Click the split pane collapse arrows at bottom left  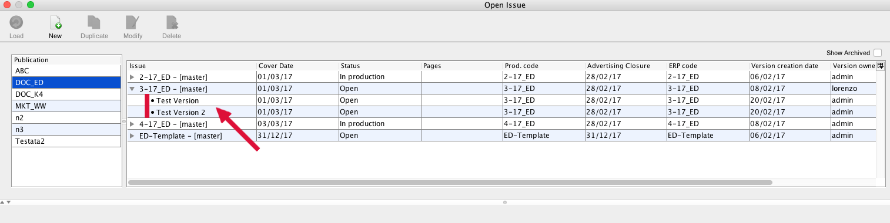[5, 202]
